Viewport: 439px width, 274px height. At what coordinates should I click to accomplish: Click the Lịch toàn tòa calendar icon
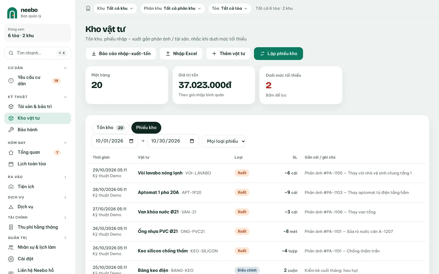[x=11, y=164]
